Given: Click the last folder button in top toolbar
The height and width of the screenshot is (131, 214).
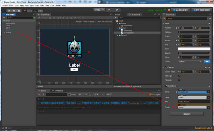Looking at the screenshot, I should coord(202,10).
